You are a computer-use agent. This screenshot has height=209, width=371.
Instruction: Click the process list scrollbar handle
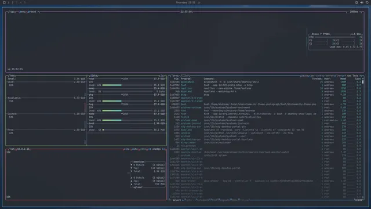[x=363, y=82]
